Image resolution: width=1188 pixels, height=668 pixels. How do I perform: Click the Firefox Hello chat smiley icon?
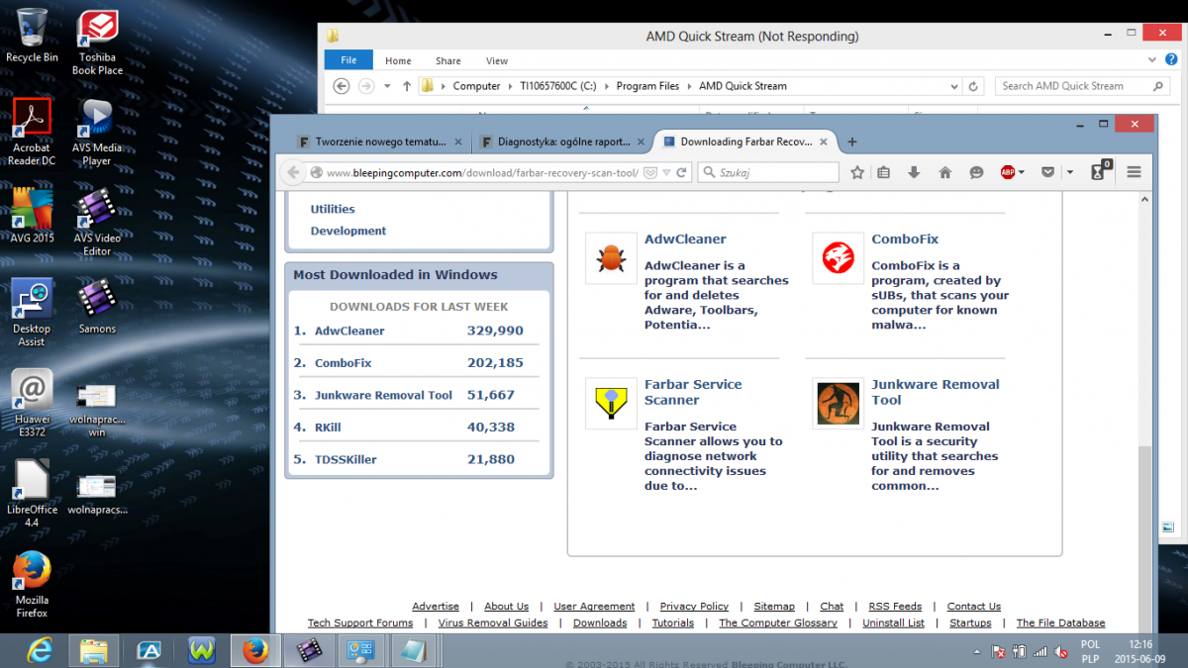tap(976, 172)
